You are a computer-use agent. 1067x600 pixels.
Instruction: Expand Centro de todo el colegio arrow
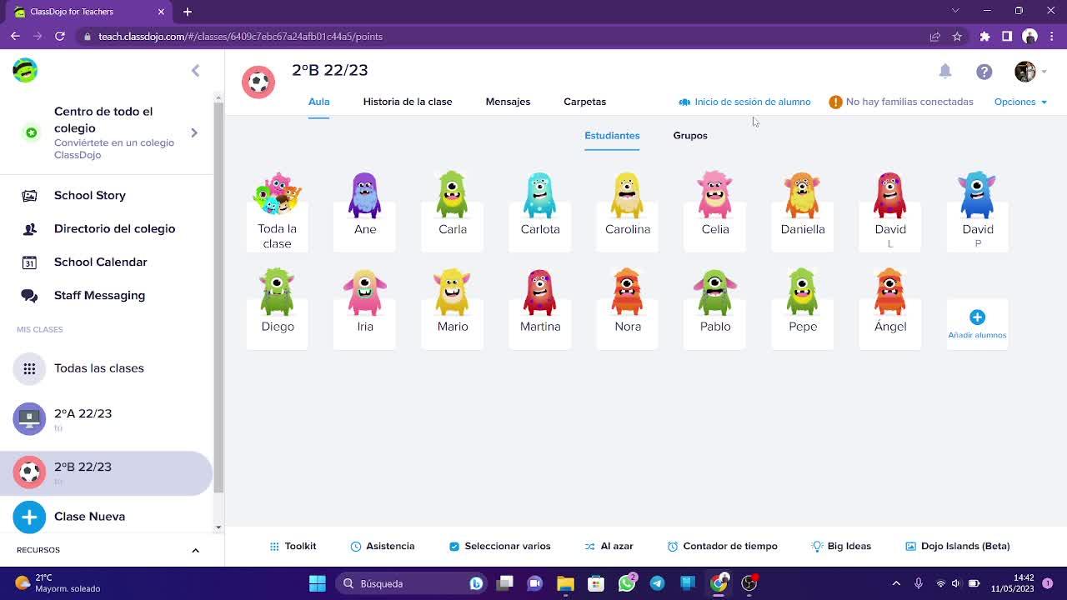tap(194, 132)
